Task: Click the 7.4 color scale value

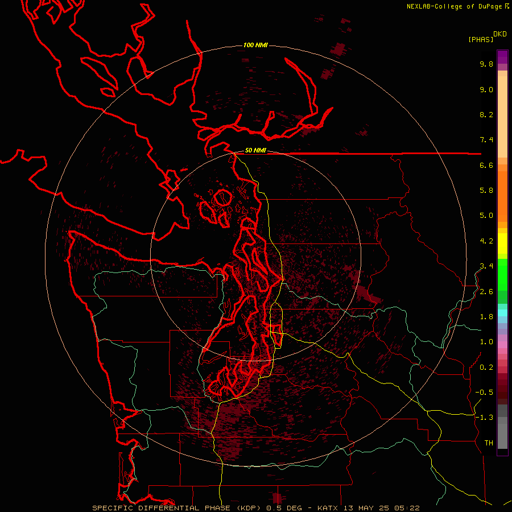Action: [486, 140]
